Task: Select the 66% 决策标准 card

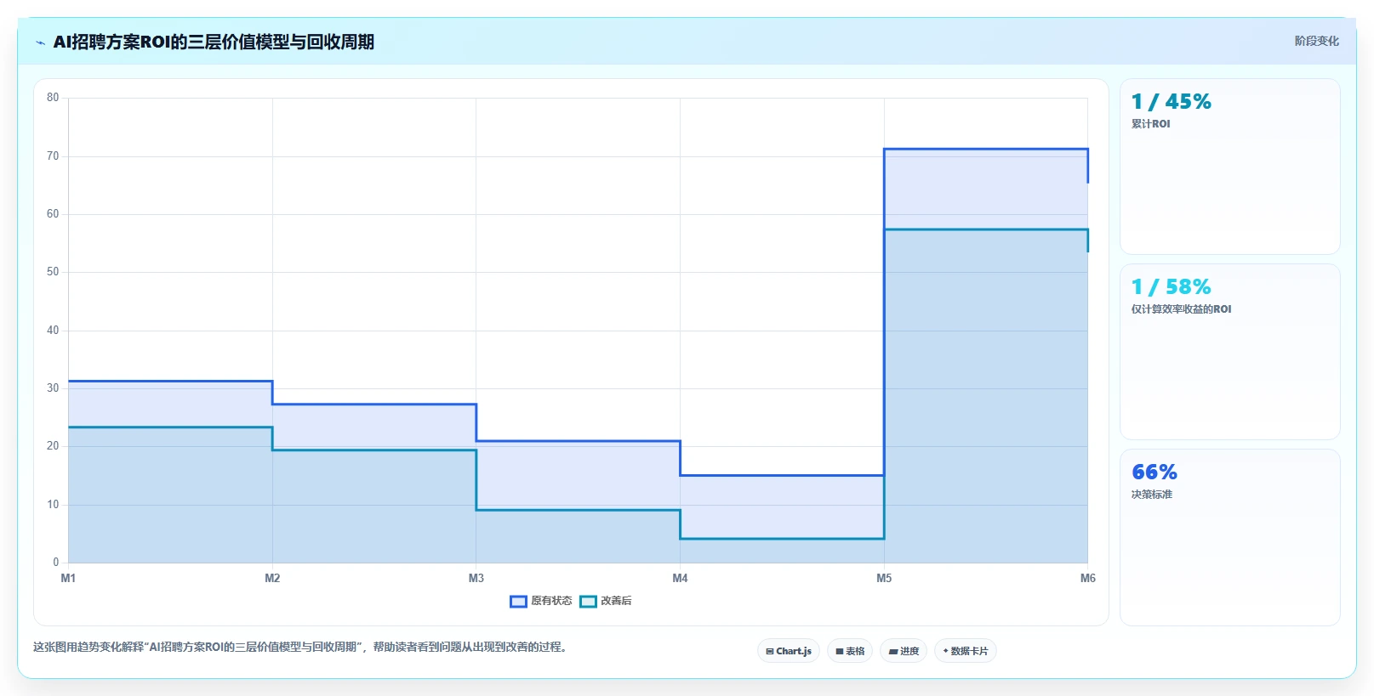Action: coord(1229,537)
